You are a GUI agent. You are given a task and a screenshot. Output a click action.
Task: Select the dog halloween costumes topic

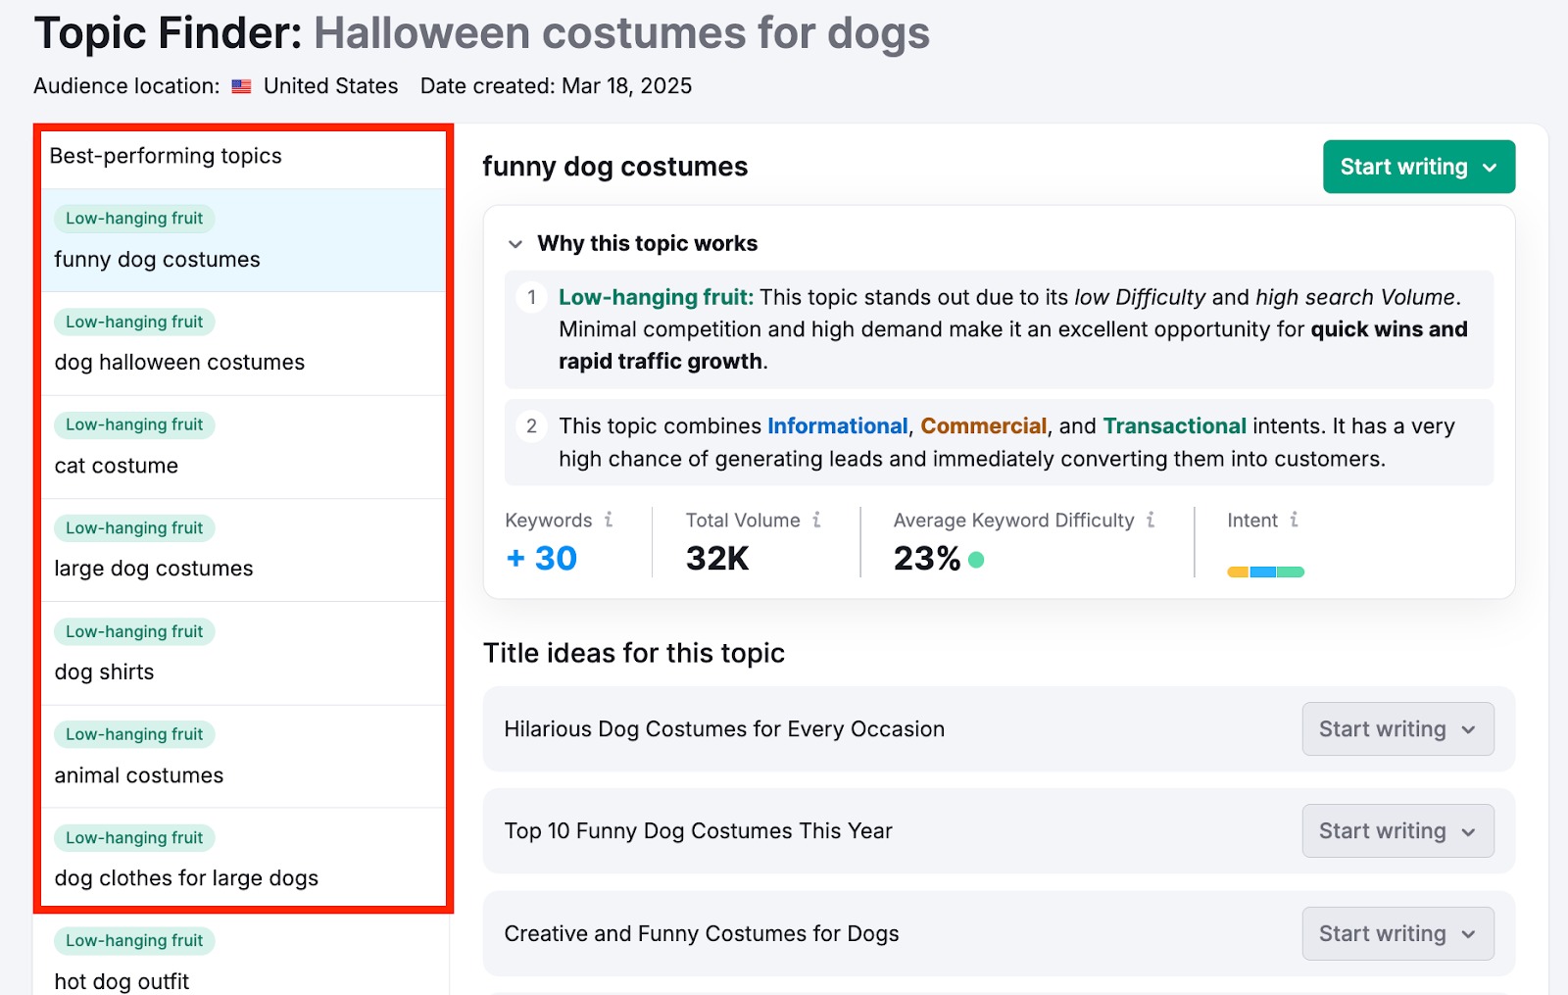[179, 362]
